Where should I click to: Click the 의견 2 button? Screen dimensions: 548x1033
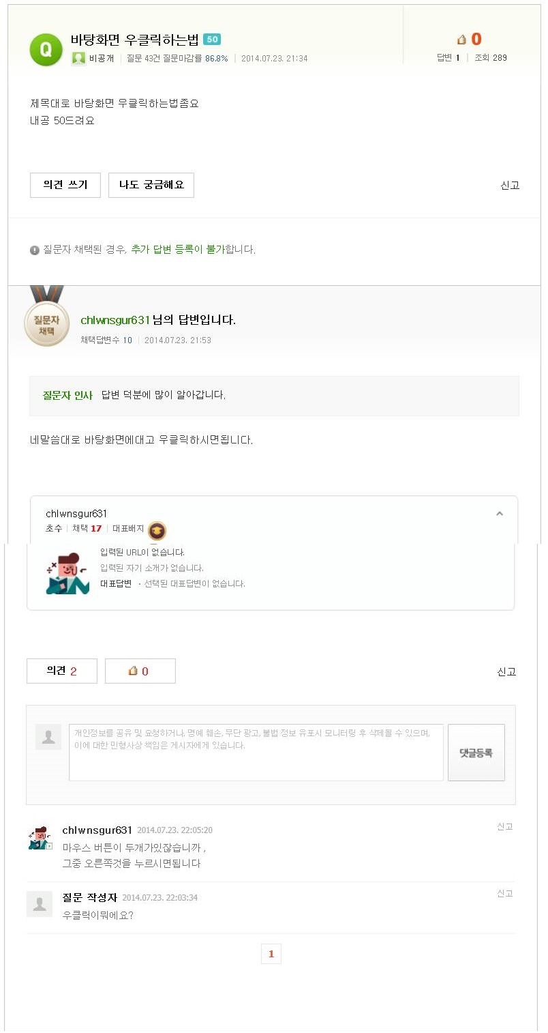click(x=61, y=670)
